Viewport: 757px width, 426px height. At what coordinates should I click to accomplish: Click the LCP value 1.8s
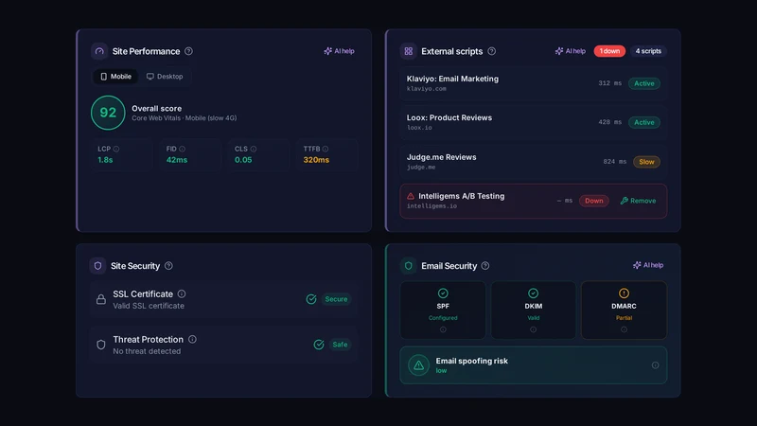tap(105, 160)
